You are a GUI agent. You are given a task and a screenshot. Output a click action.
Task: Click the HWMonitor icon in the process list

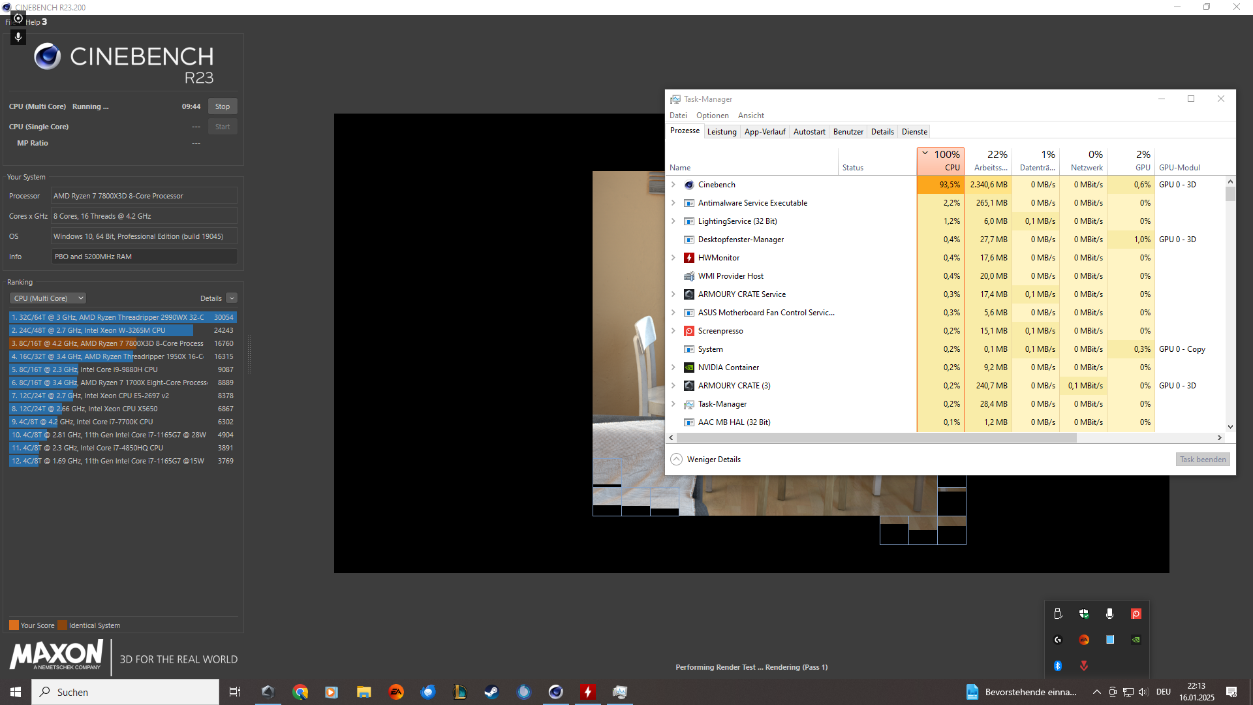point(688,258)
